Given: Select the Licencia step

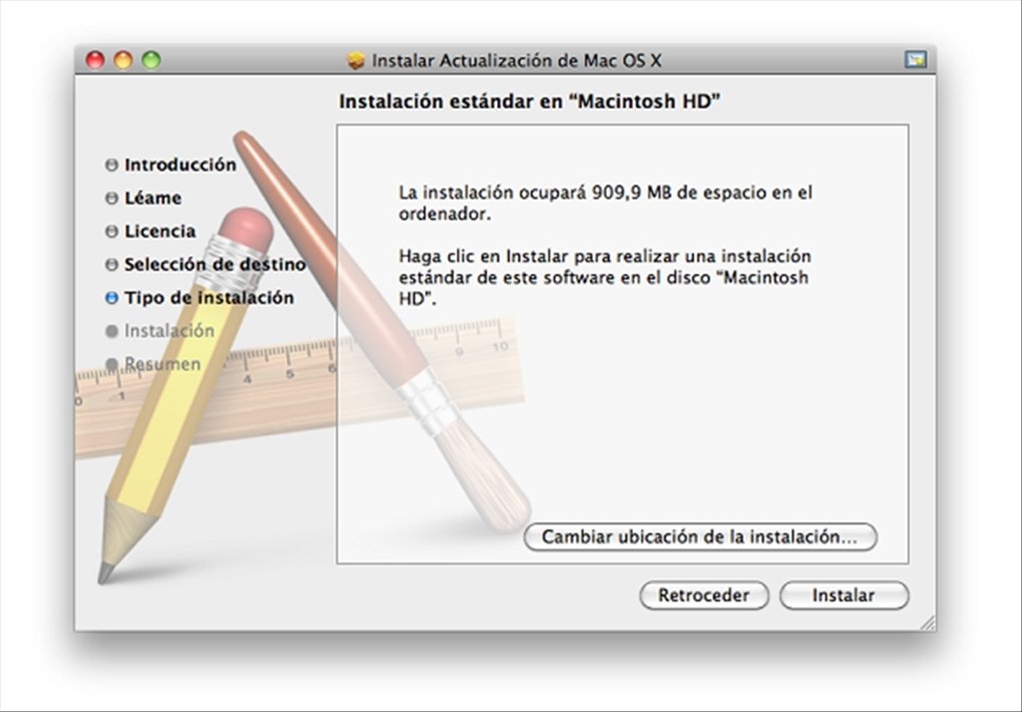Looking at the screenshot, I should tap(160, 231).
